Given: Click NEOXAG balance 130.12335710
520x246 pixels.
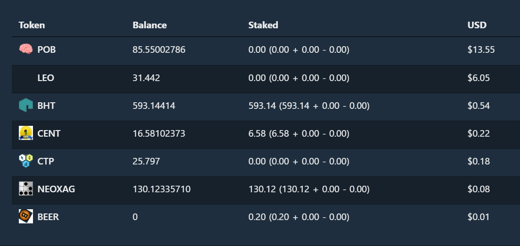Looking at the screenshot, I should click(x=162, y=189).
